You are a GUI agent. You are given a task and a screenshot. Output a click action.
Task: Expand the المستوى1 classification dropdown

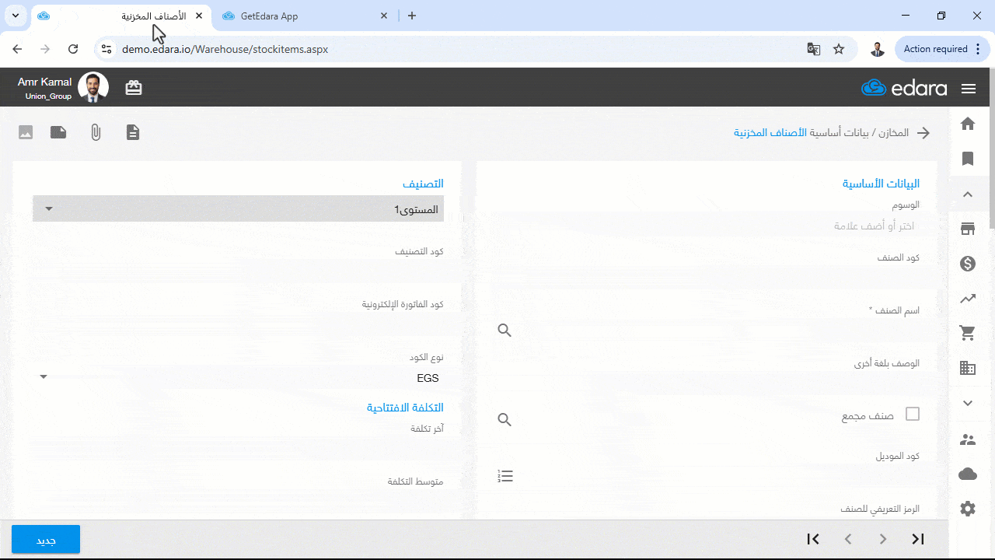tap(238, 209)
